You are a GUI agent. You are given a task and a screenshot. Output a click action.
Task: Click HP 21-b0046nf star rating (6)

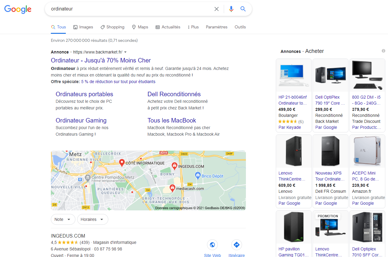[291, 122]
